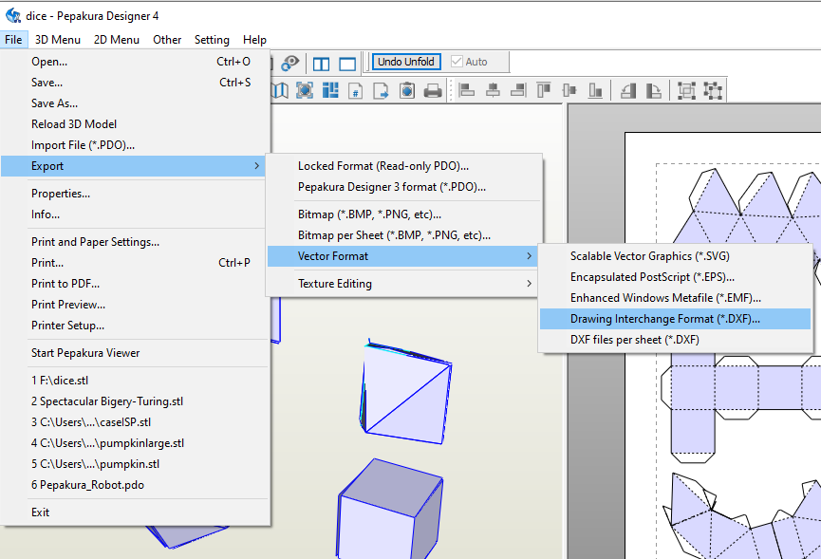The image size is (821, 559).
Task: Open the File menu
Action: coord(13,40)
